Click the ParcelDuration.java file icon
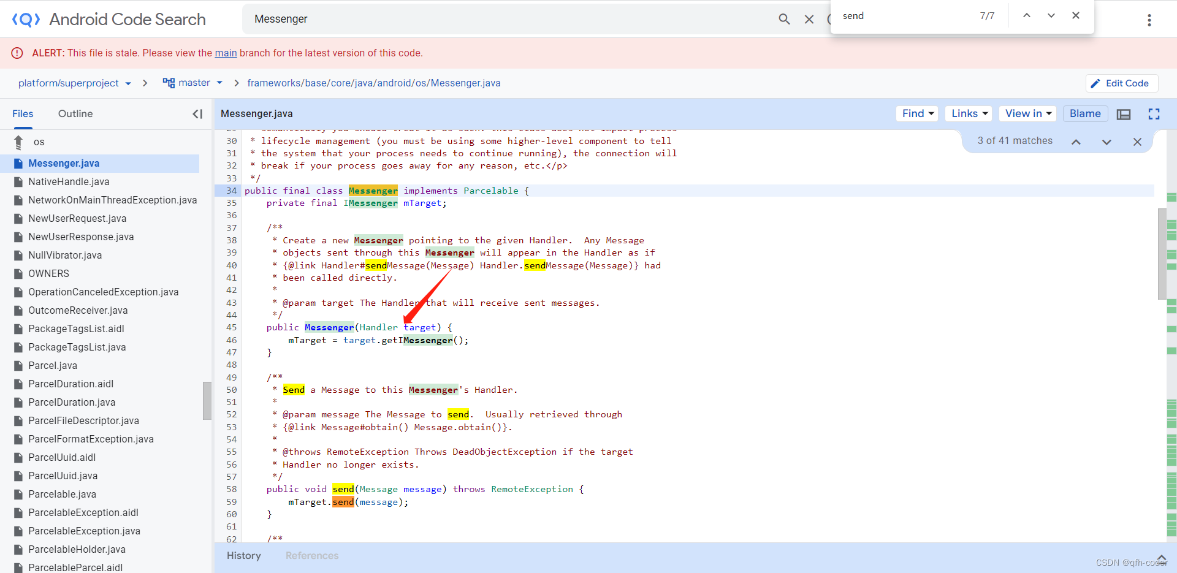This screenshot has height=573, width=1177. 18,403
